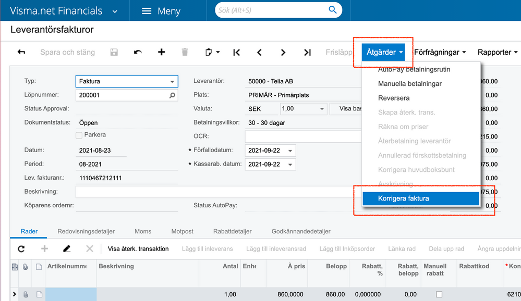Open the Kassarab. datum dropdown
This screenshot has width=521, height=301.
pos(290,164)
